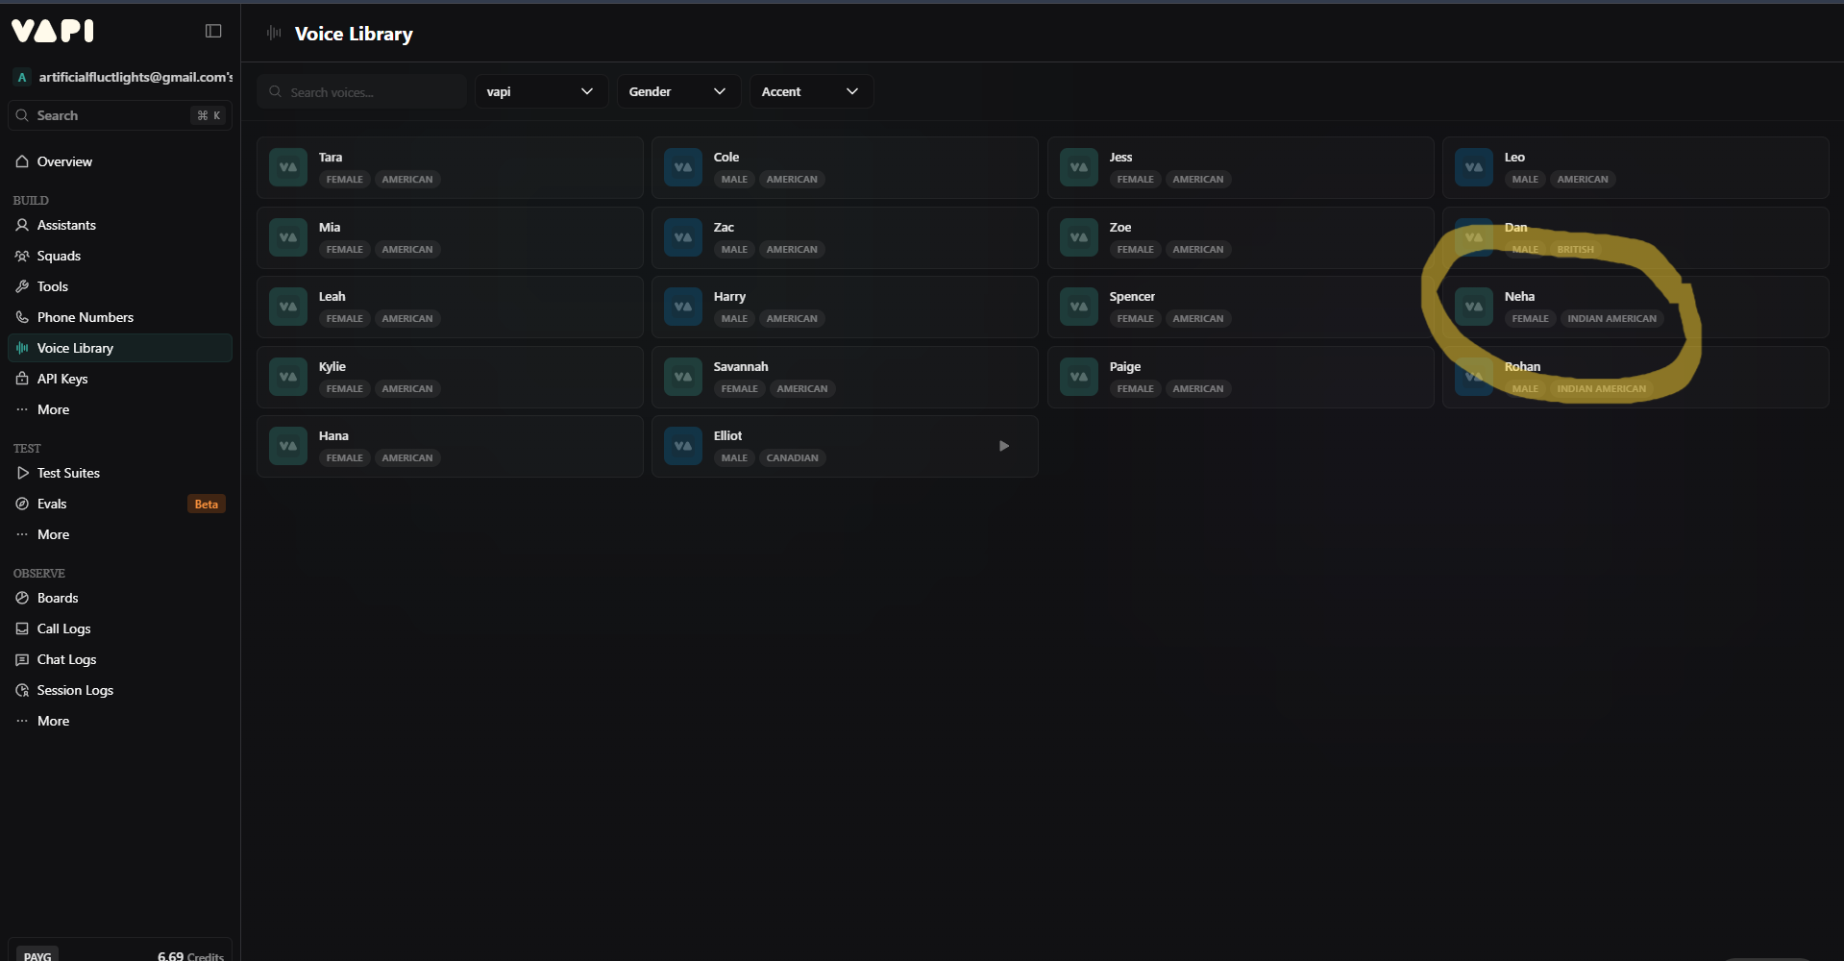Click the Beta badge next to Evals

tap(207, 505)
